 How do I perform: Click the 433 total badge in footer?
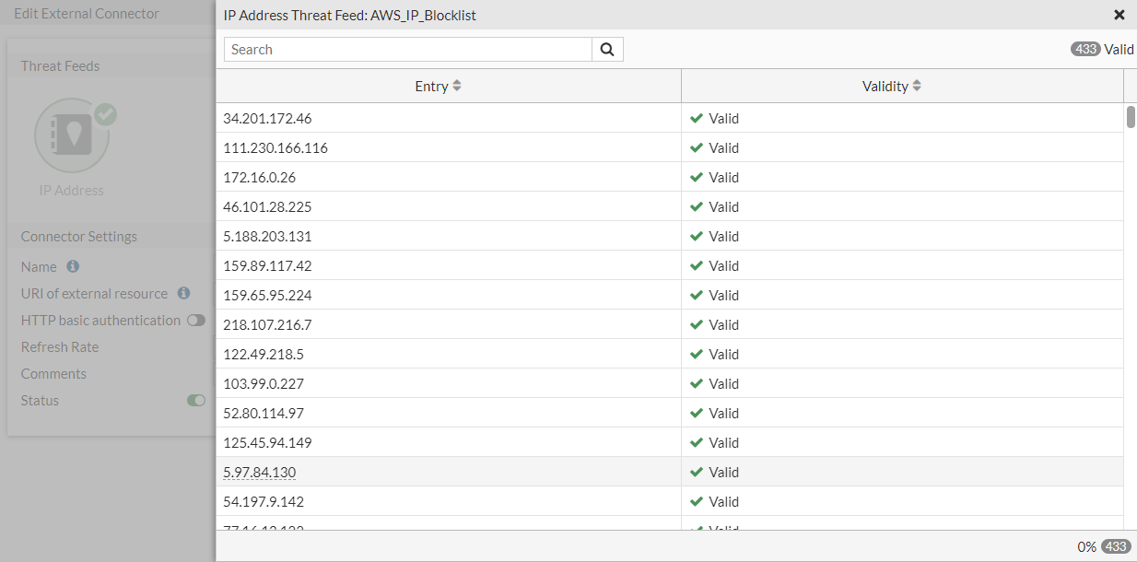pyautogui.click(x=1116, y=546)
